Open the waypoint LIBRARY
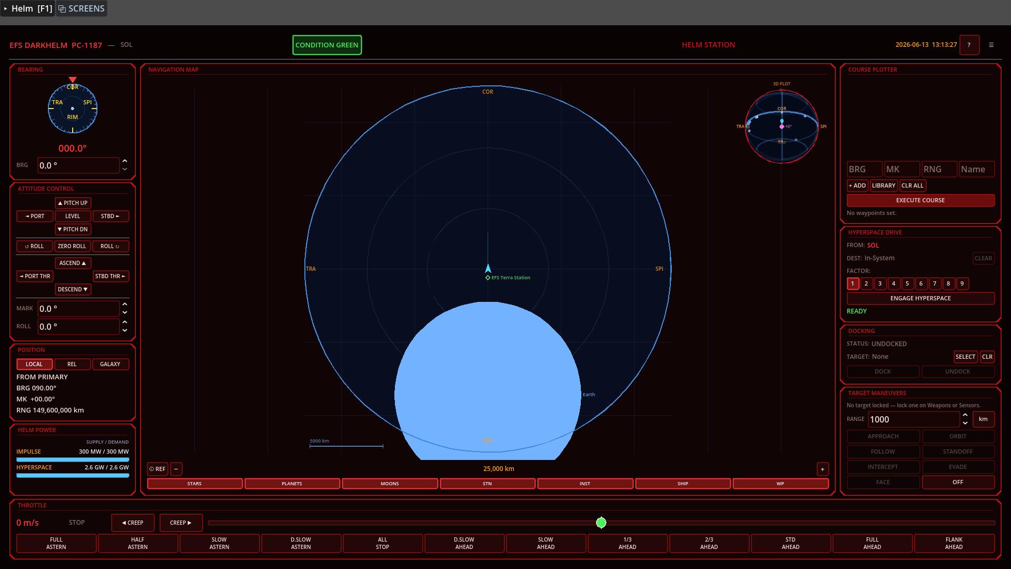The height and width of the screenshot is (569, 1011). click(x=884, y=185)
